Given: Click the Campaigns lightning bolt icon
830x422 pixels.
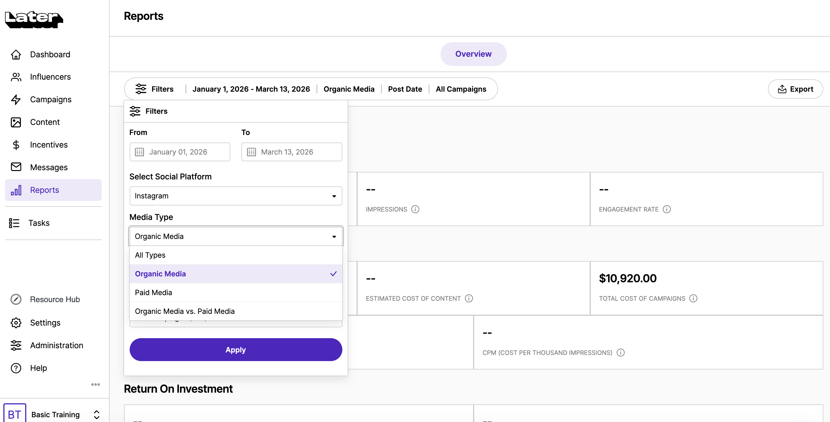Looking at the screenshot, I should click(x=16, y=99).
